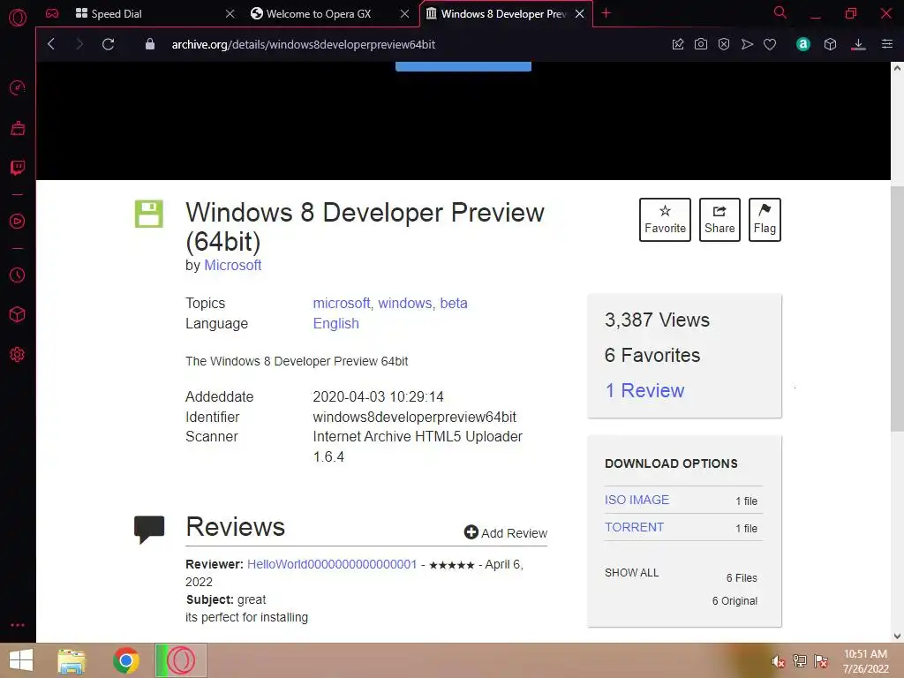Image resolution: width=904 pixels, height=678 pixels.
Task: Open File Explorer from taskbar
Action: coord(72,660)
